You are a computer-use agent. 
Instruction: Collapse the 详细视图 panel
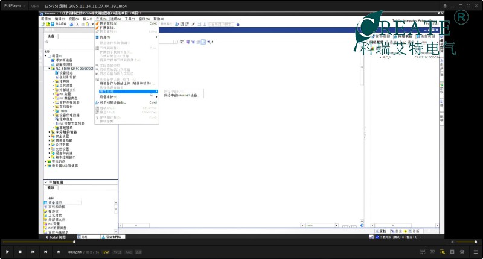coord(46,182)
